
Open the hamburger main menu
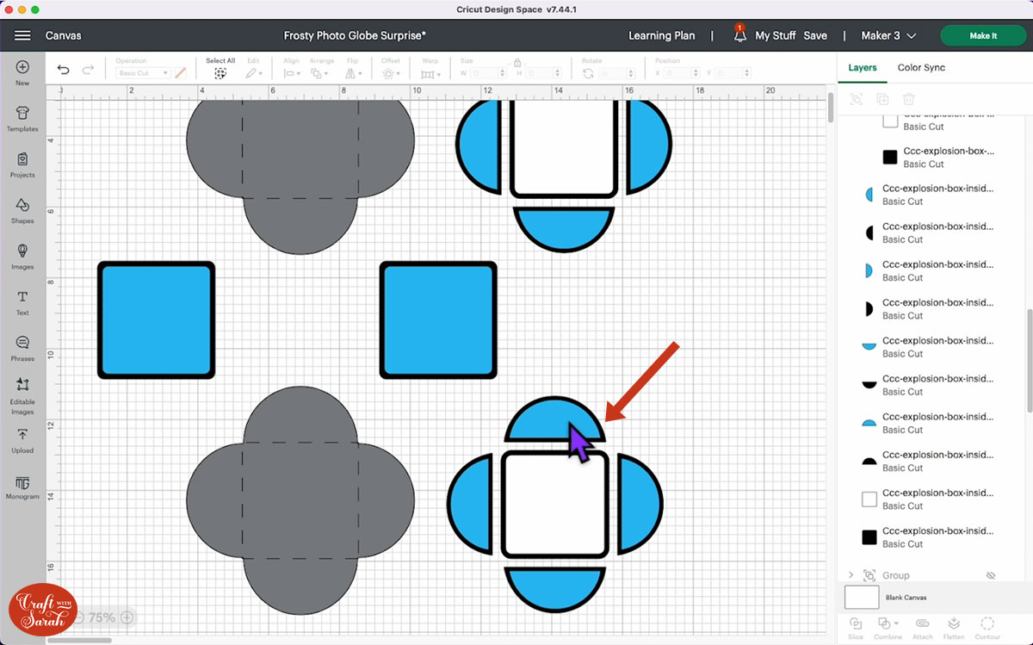[x=22, y=35]
